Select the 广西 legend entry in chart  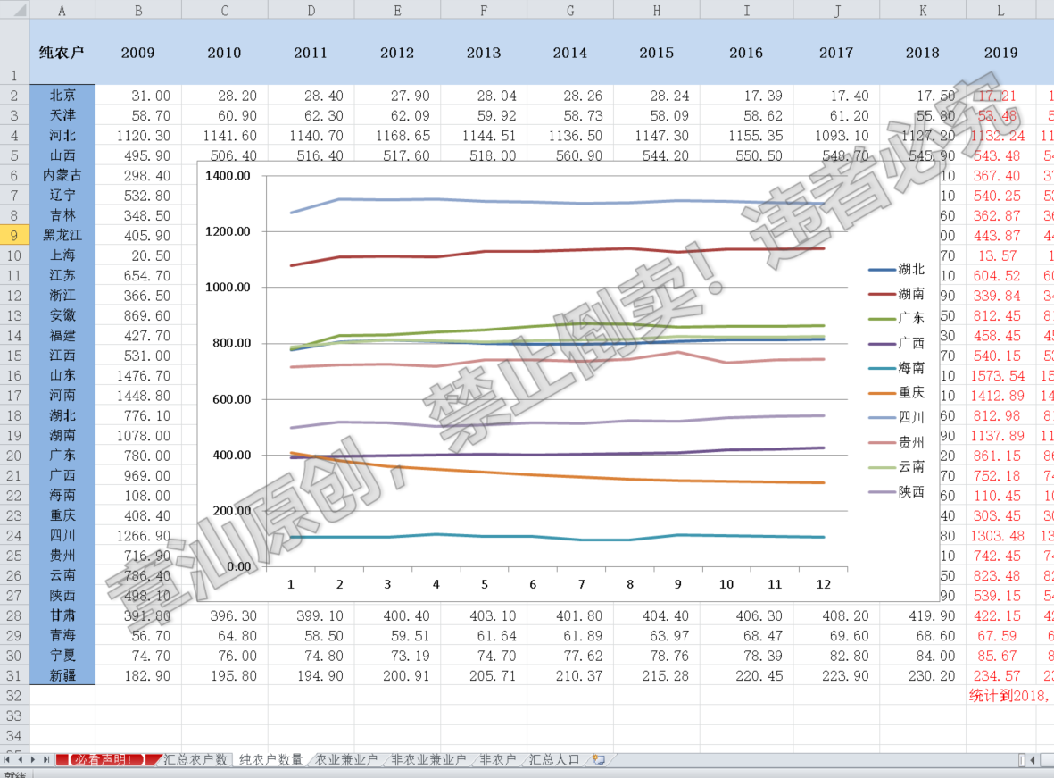tap(897, 343)
